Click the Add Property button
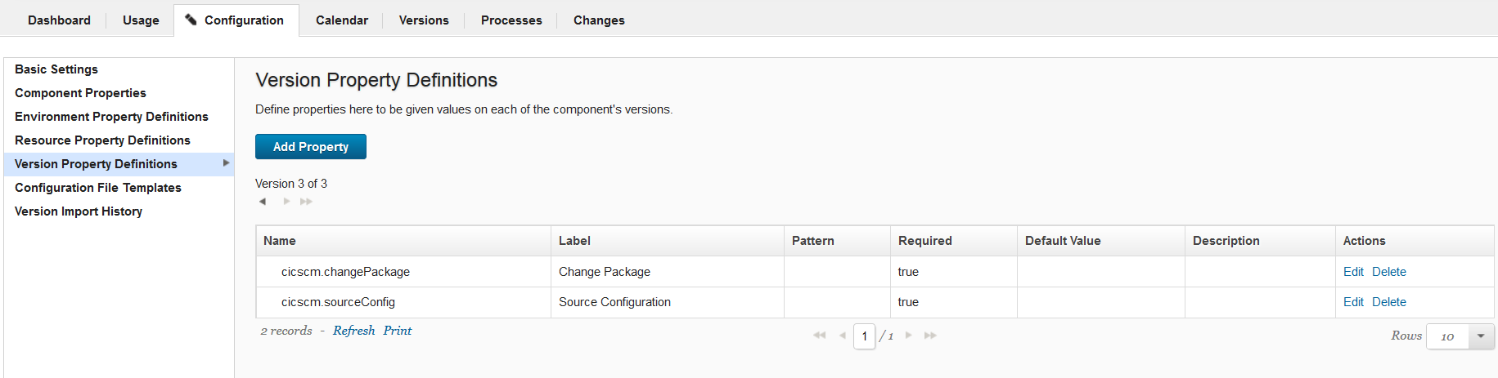 click(311, 147)
